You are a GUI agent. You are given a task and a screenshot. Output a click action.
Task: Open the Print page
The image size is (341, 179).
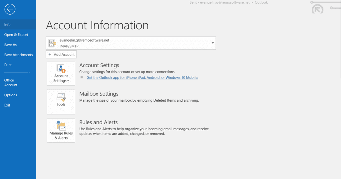(x=18, y=65)
